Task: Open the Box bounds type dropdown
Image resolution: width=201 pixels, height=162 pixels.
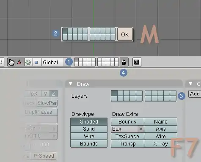Action: (x=127, y=129)
